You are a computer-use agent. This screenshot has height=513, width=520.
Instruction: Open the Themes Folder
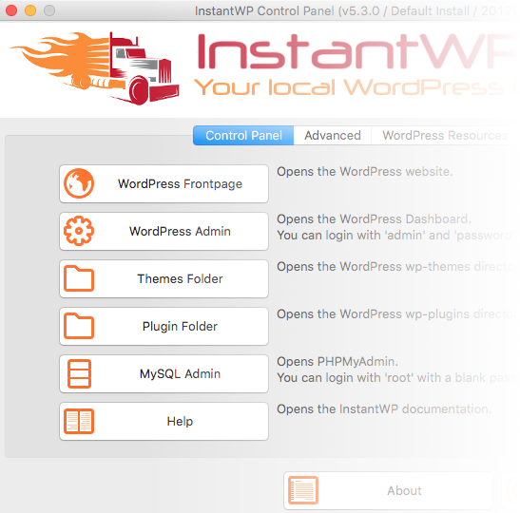coord(164,278)
